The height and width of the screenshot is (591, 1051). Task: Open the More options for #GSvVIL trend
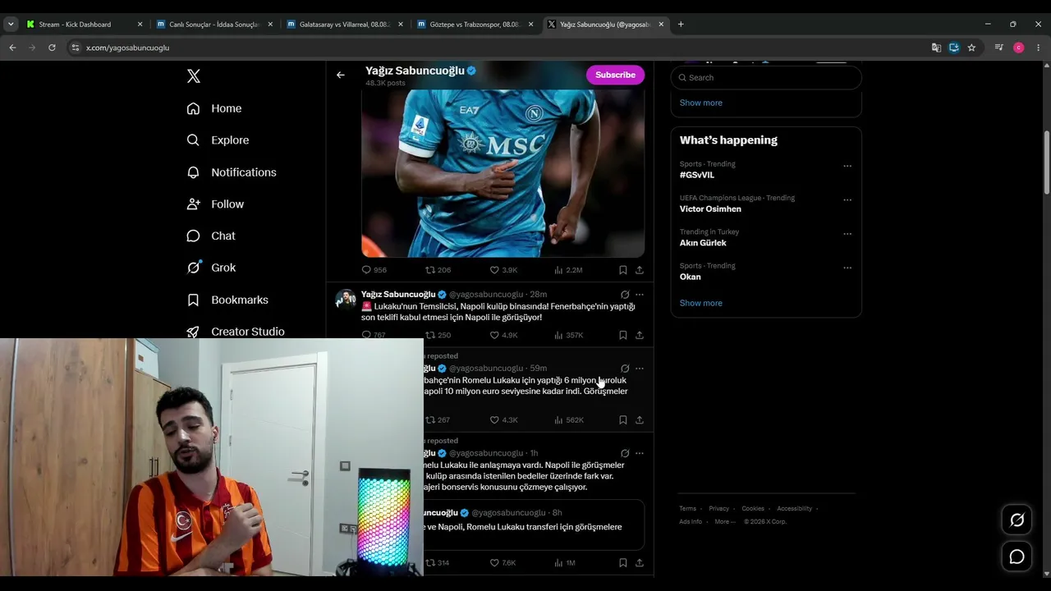847,166
